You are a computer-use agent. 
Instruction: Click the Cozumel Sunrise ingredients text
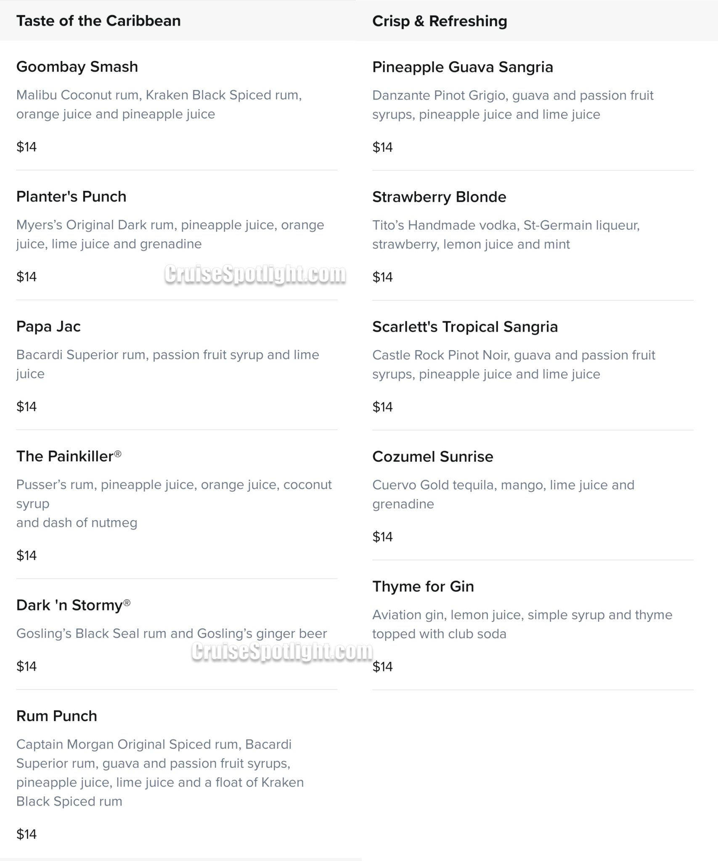(x=503, y=494)
